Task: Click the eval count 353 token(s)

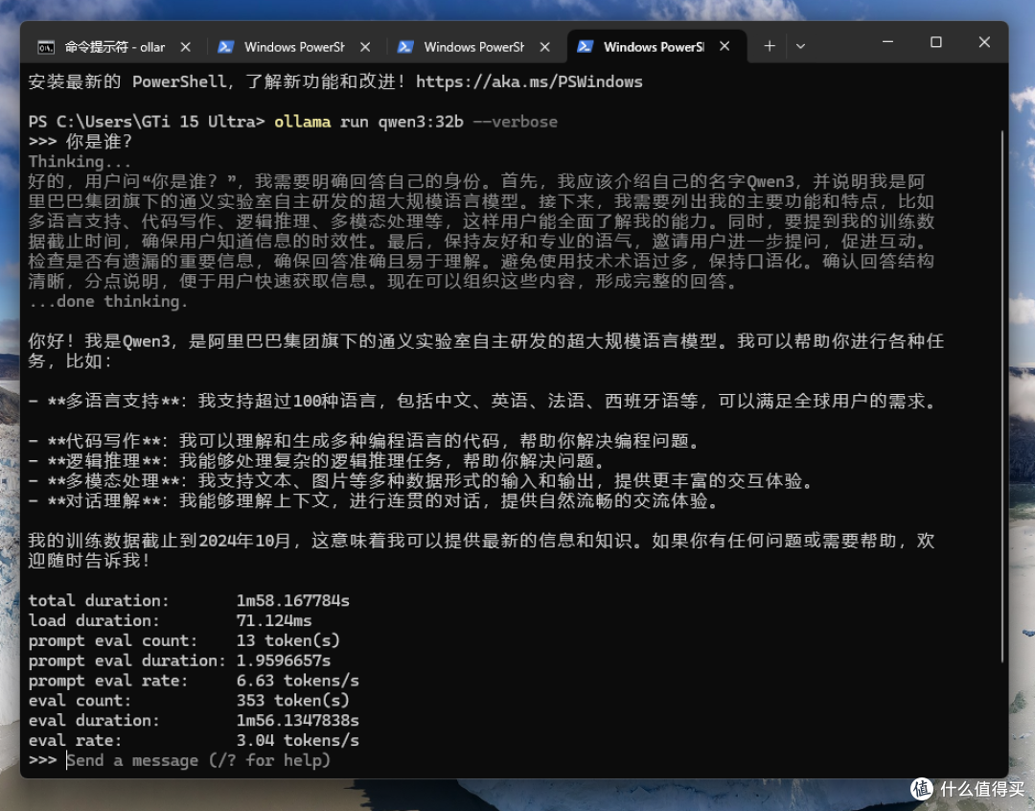Action: 293,700
